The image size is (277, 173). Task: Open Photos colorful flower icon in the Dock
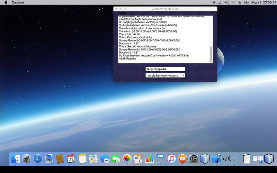[x=127, y=159]
